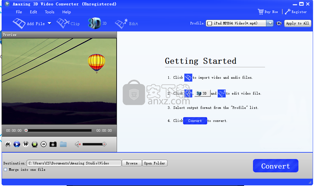Rewind the preview video

point(8,144)
